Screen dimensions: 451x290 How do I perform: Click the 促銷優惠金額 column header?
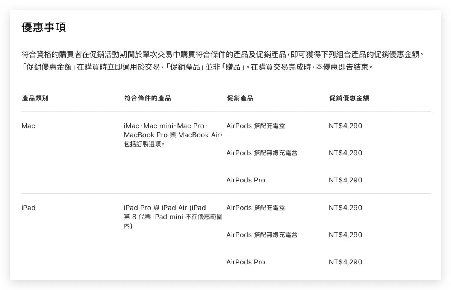click(x=349, y=98)
